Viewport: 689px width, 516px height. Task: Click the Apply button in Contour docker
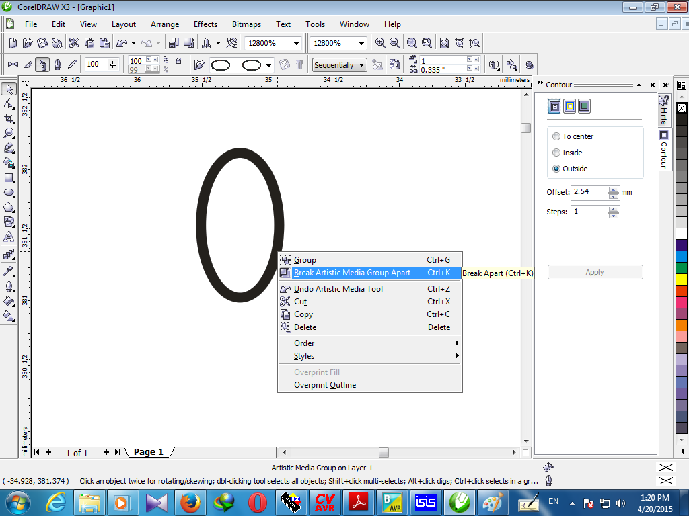coord(595,272)
